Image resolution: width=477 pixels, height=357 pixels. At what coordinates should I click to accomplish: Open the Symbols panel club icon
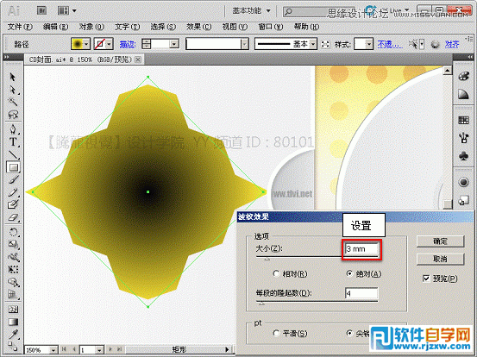[463, 157]
